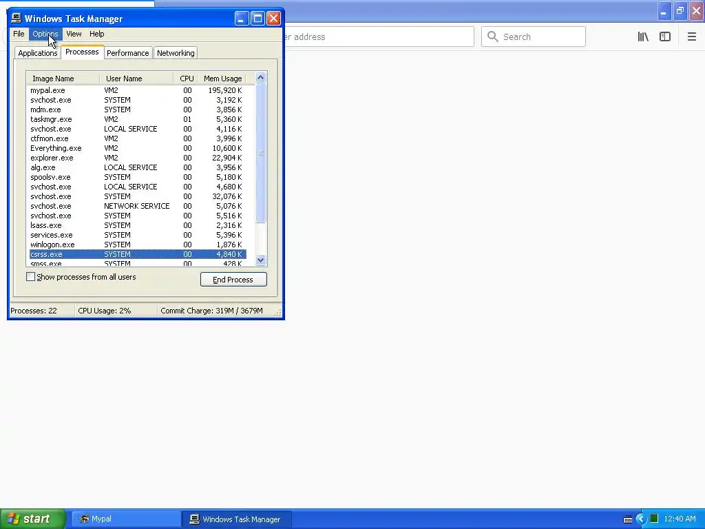Click the 195,920 K memory value
This screenshot has width=705, height=529.
click(x=225, y=90)
